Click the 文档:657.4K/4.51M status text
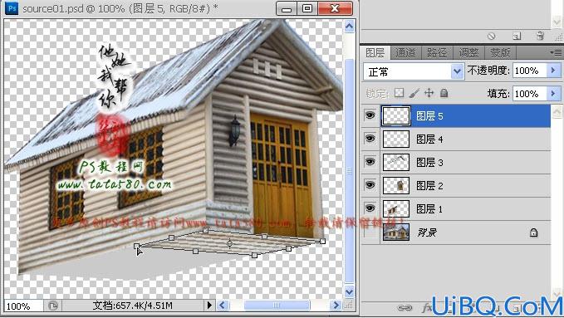This screenshot has height=318, width=564. (x=132, y=306)
